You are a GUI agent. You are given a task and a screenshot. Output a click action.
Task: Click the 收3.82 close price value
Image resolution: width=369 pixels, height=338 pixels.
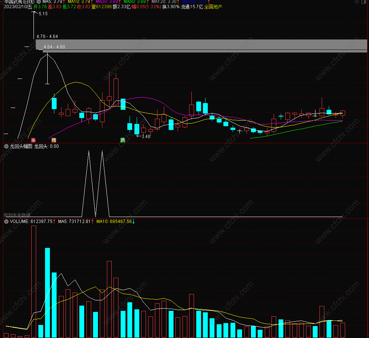pos(84,7)
